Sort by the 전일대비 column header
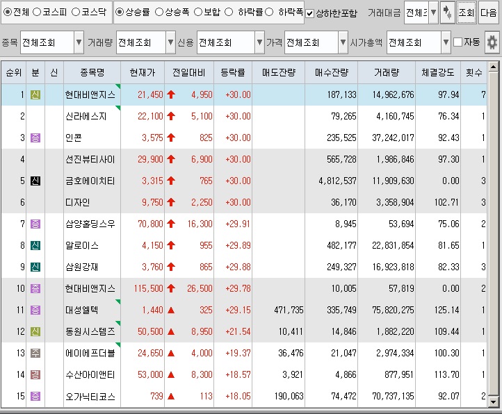The width and height of the screenshot is (502, 414). tap(189, 72)
